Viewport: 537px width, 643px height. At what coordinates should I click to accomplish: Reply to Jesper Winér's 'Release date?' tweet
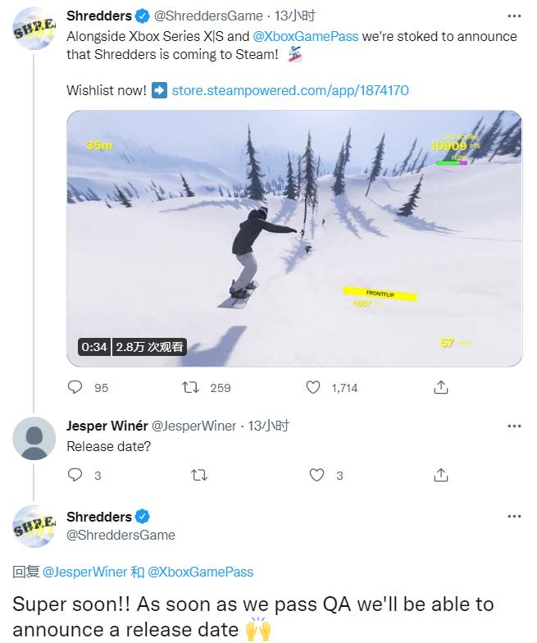click(75, 475)
